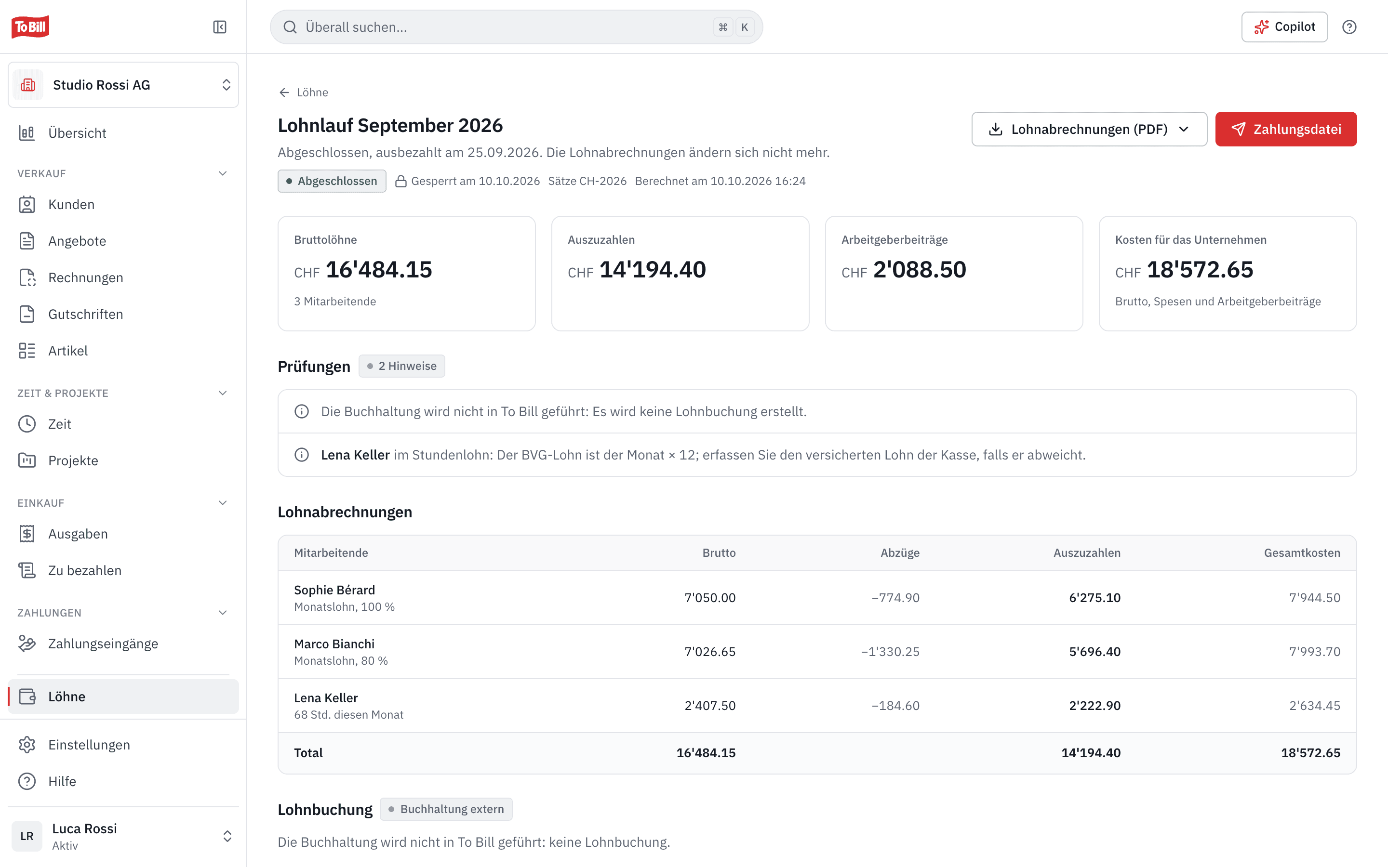This screenshot has height=867, width=1388.
Task: Click the Zu bezahlen icon
Action: pos(27,571)
